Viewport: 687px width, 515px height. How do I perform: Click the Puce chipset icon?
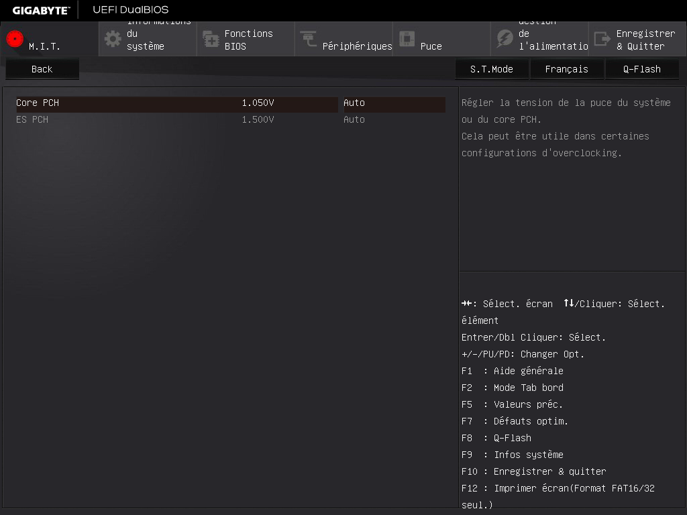point(407,39)
